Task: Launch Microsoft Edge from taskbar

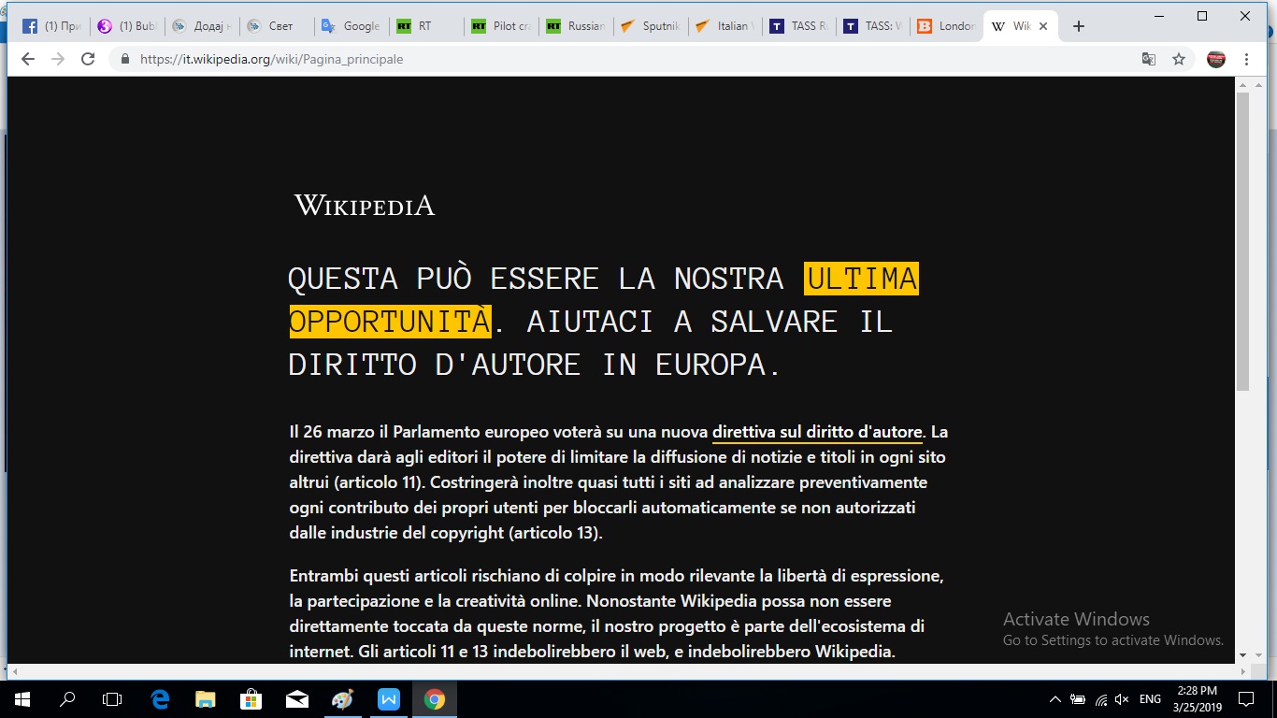Action: click(160, 698)
